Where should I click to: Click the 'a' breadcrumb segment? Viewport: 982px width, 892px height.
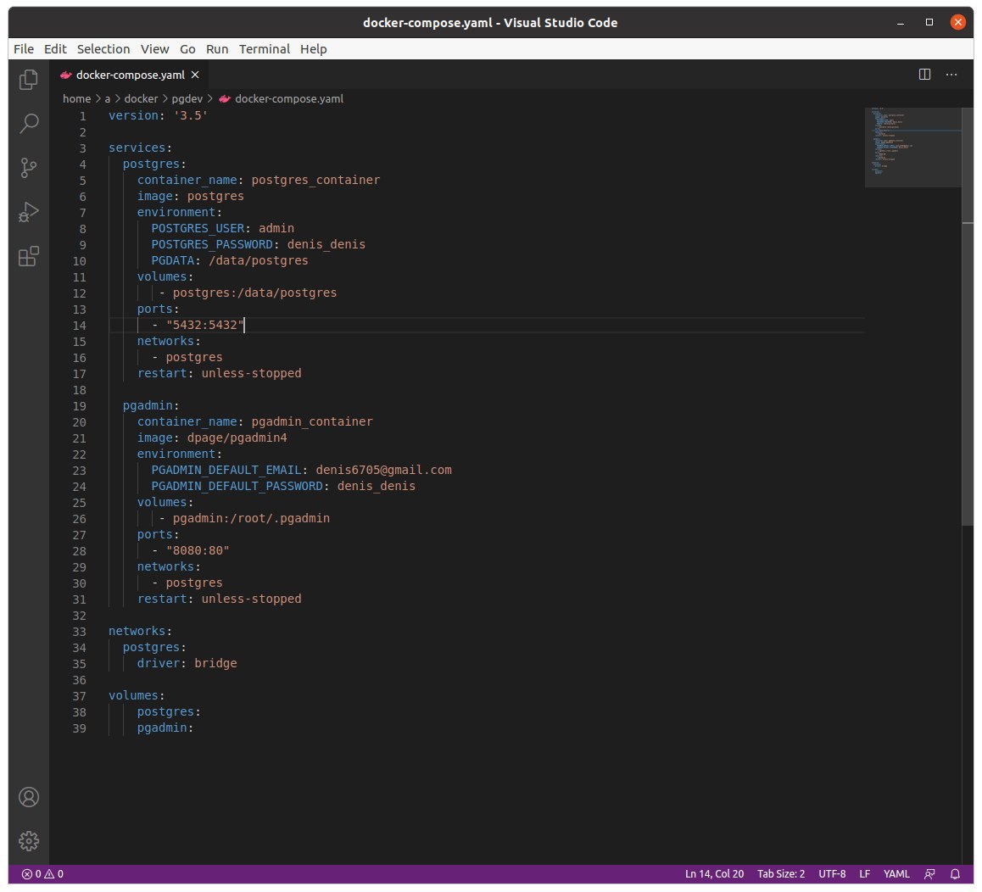[107, 99]
